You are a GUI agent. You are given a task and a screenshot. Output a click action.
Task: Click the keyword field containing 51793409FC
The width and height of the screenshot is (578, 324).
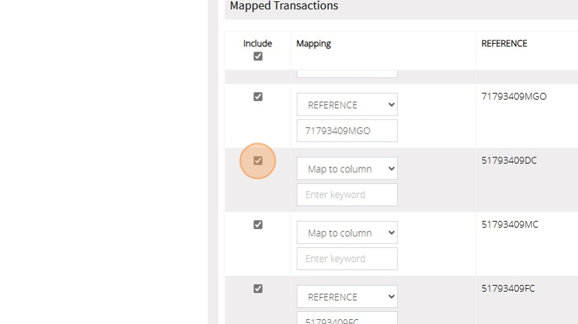(347, 318)
